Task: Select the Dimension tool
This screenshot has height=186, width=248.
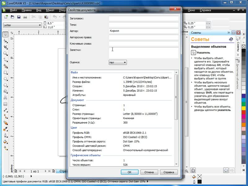Action: 5,110
